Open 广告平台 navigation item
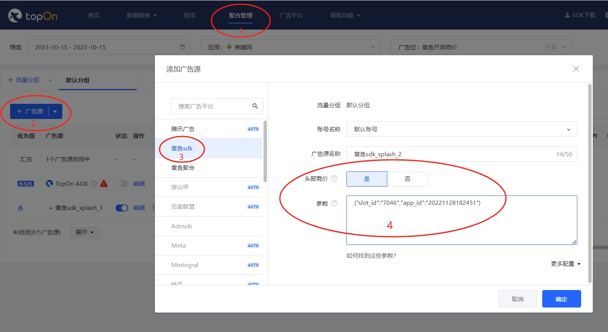 tap(291, 15)
